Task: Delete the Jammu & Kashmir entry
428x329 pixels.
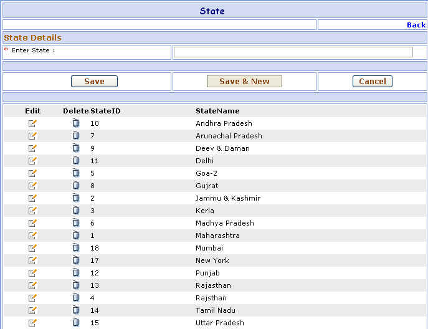Action: point(75,198)
